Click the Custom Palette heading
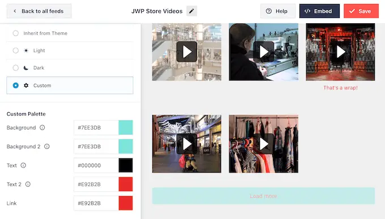Image resolution: width=385 pixels, height=219 pixels. [x=26, y=114]
